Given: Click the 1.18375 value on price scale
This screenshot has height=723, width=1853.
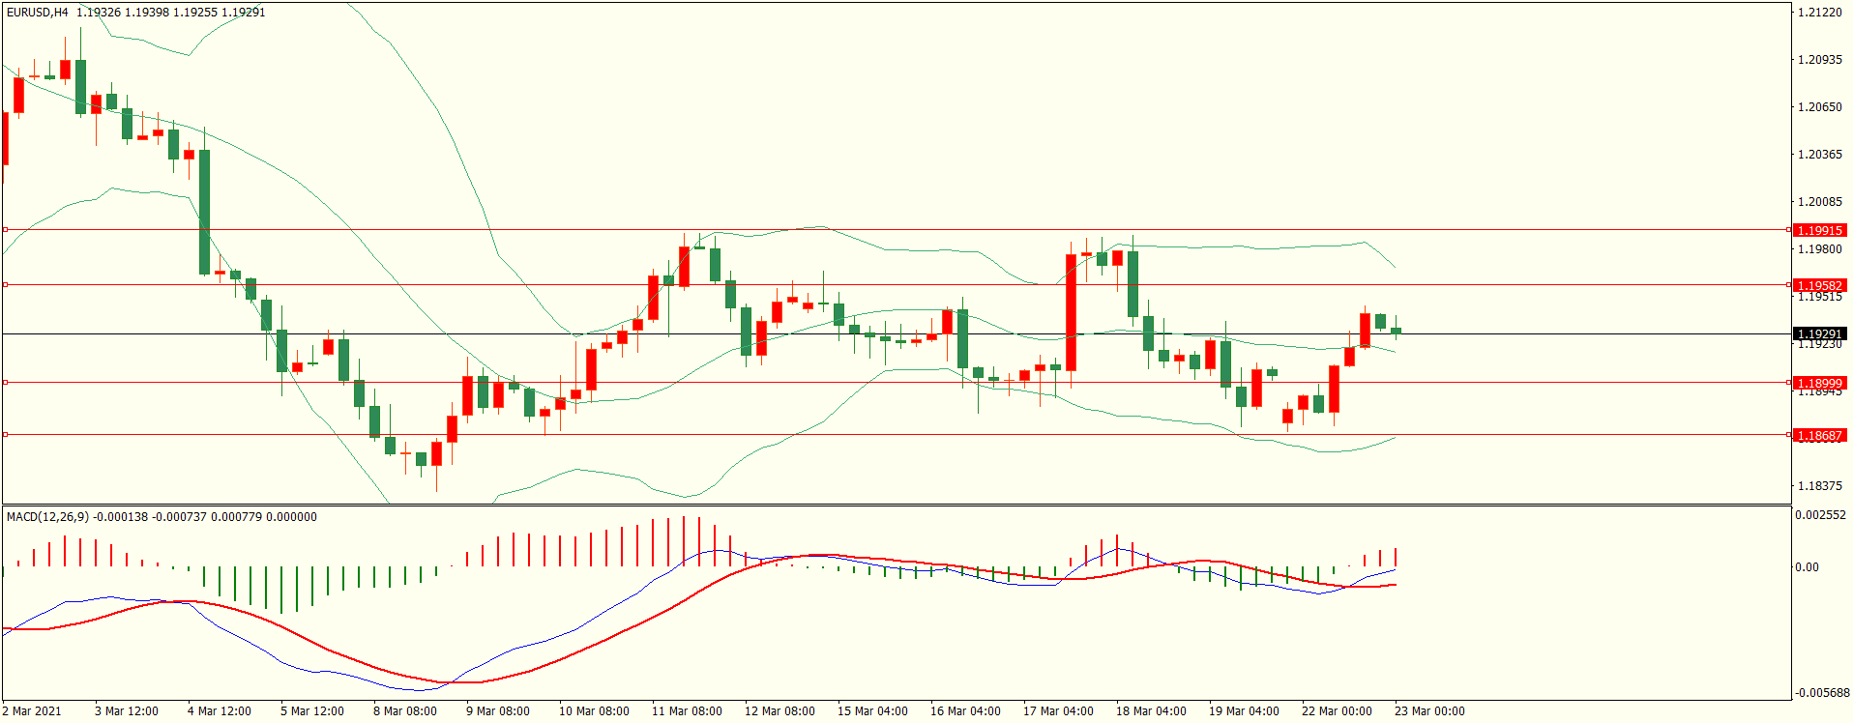Looking at the screenshot, I should point(1819,486).
